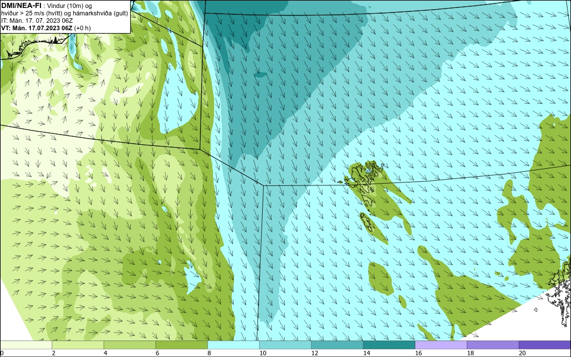Screen dimensions: 571x357
Task: Click the 'VT: Mán. 17.07.2023 06Z' line
Action: point(37,28)
